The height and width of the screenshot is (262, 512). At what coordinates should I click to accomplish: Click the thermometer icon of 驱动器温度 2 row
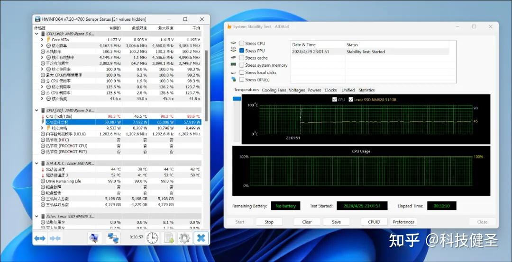click(x=43, y=175)
